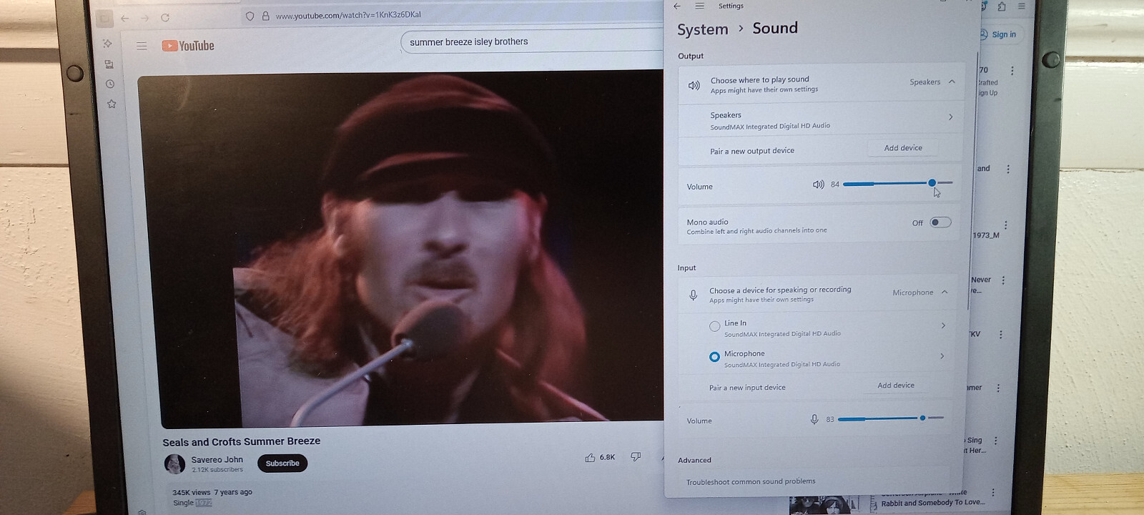Open the Settings navigation hamburger menu
The height and width of the screenshot is (515, 1144).
[700, 6]
